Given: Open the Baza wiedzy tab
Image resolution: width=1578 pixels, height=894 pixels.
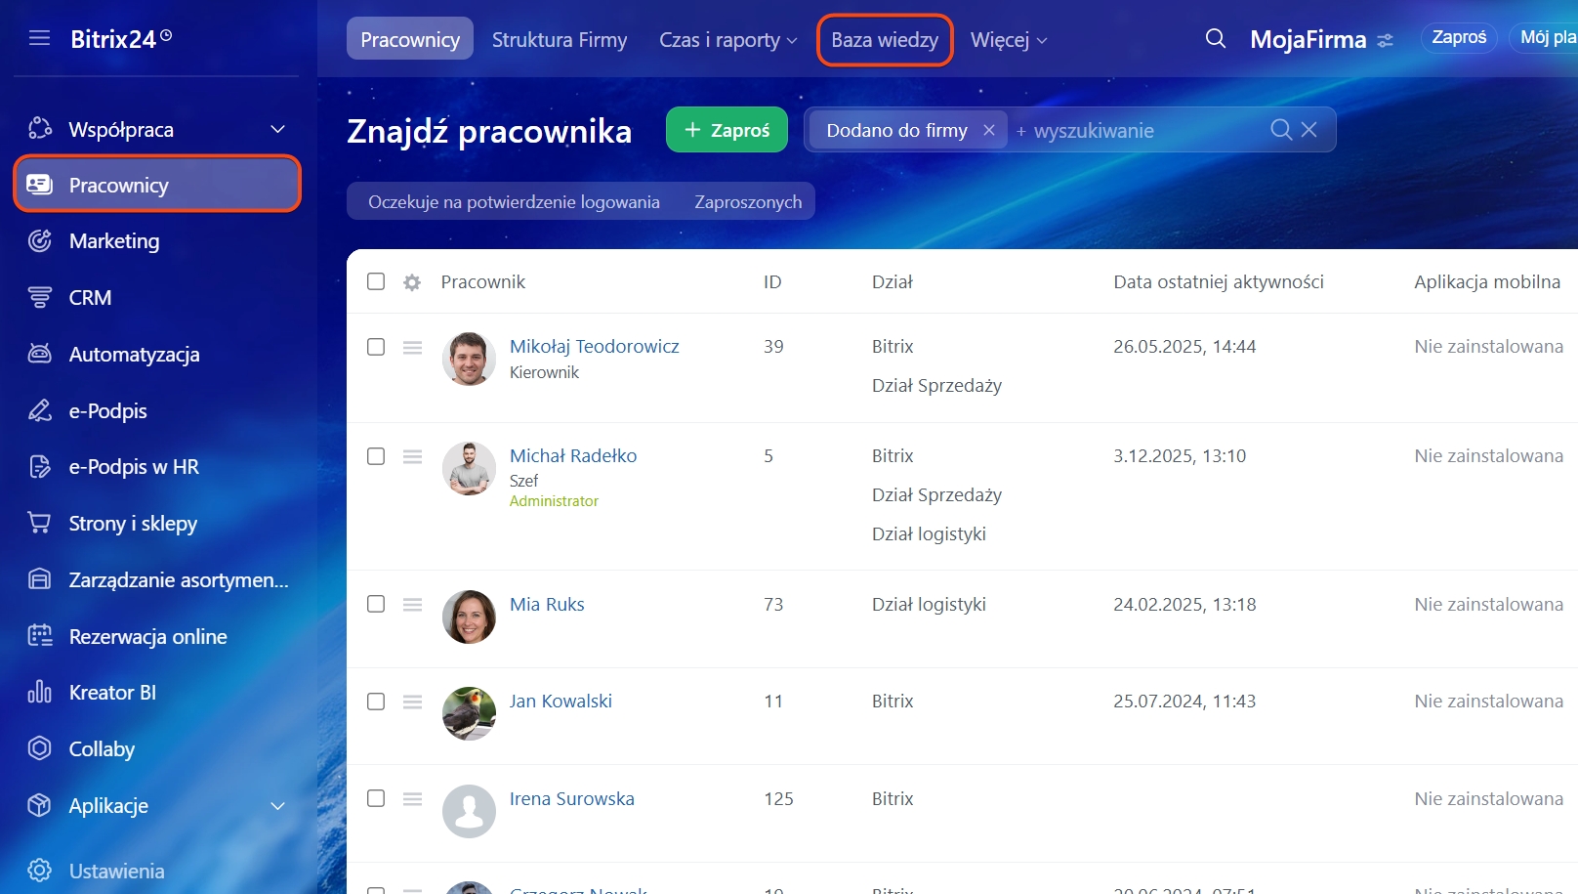Looking at the screenshot, I should point(884,40).
